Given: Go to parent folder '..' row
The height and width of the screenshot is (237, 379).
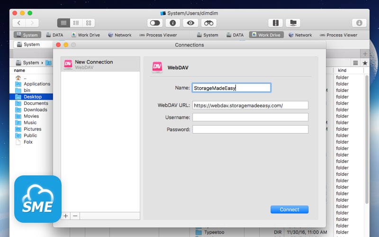Looking at the screenshot, I should tap(31, 78).
